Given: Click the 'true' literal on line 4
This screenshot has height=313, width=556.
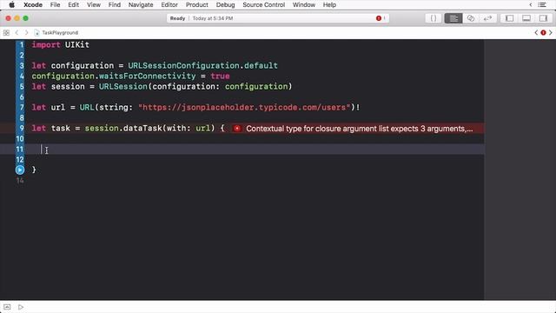Looking at the screenshot, I should 220,76.
